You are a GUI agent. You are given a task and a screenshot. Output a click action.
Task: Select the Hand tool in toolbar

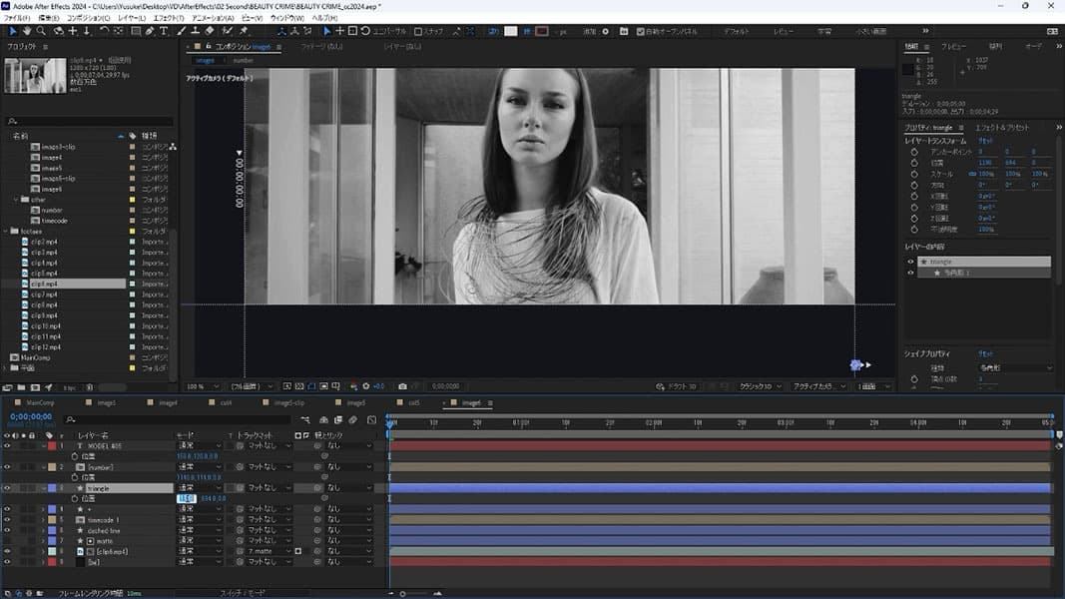pyautogui.click(x=27, y=31)
